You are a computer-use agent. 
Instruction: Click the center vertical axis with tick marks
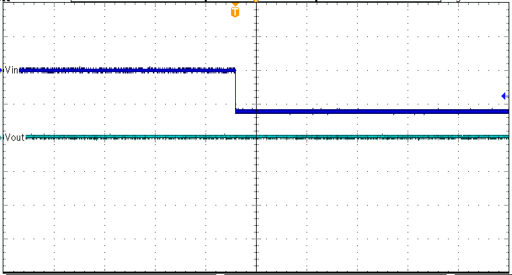point(256,202)
